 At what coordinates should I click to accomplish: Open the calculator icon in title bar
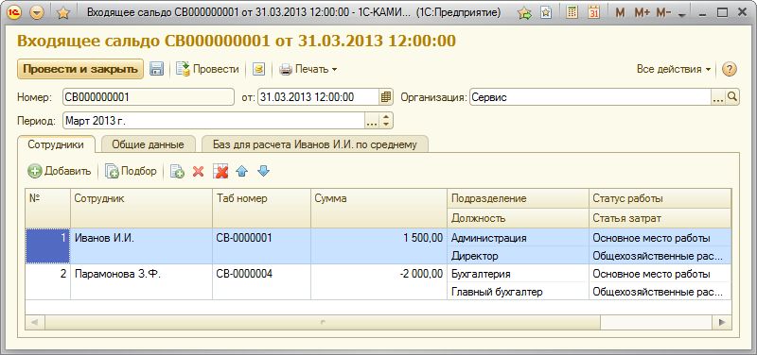click(572, 12)
